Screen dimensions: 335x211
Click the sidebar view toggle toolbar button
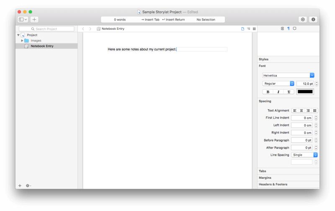point(23,19)
